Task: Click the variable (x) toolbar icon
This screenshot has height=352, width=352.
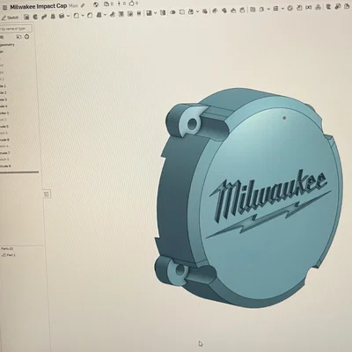Action: coord(308,7)
